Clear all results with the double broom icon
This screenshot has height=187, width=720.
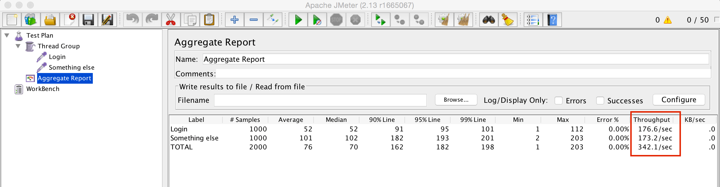(463, 20)
